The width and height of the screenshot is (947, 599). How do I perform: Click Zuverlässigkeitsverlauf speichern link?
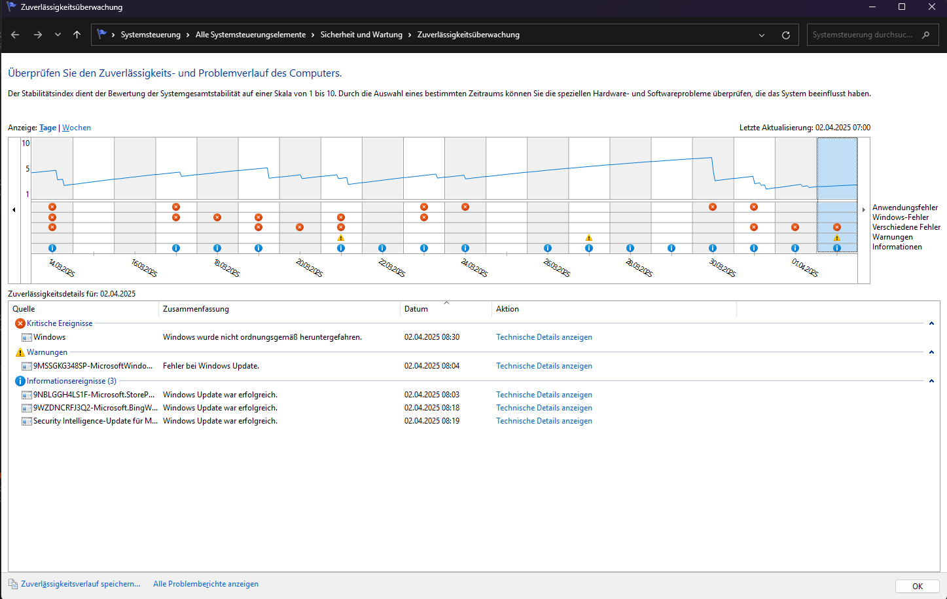point(80,584)
